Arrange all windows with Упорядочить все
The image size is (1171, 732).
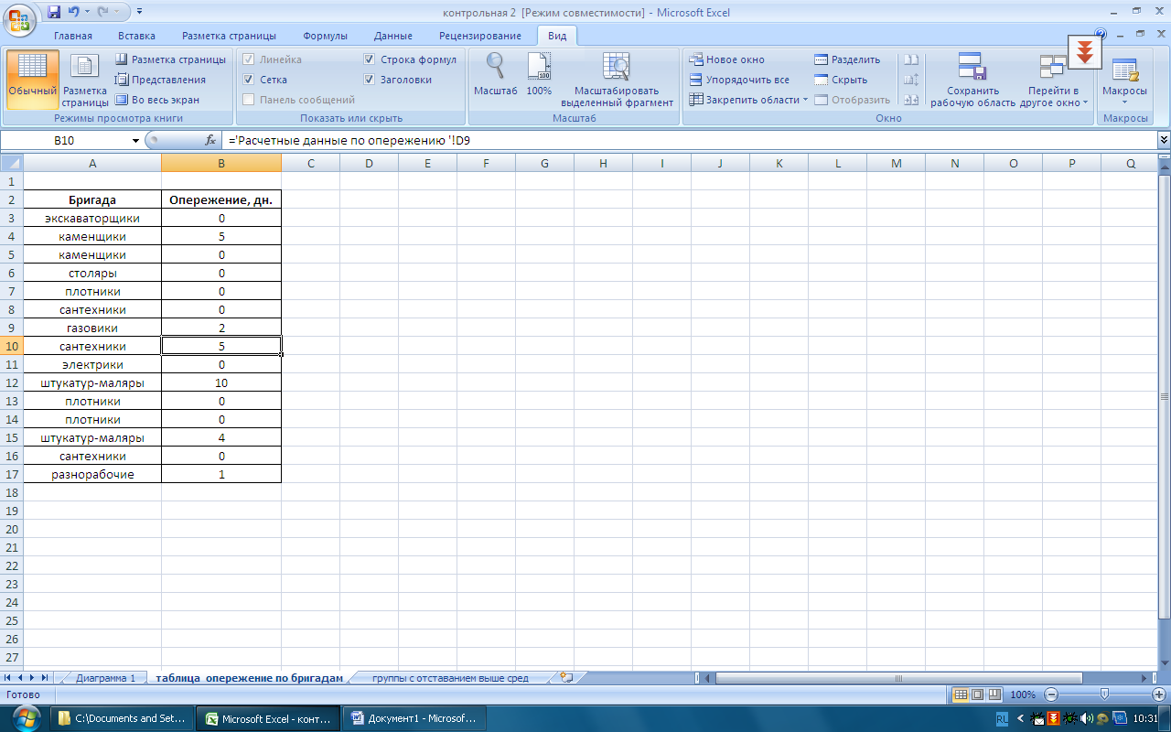click(739, 80)
